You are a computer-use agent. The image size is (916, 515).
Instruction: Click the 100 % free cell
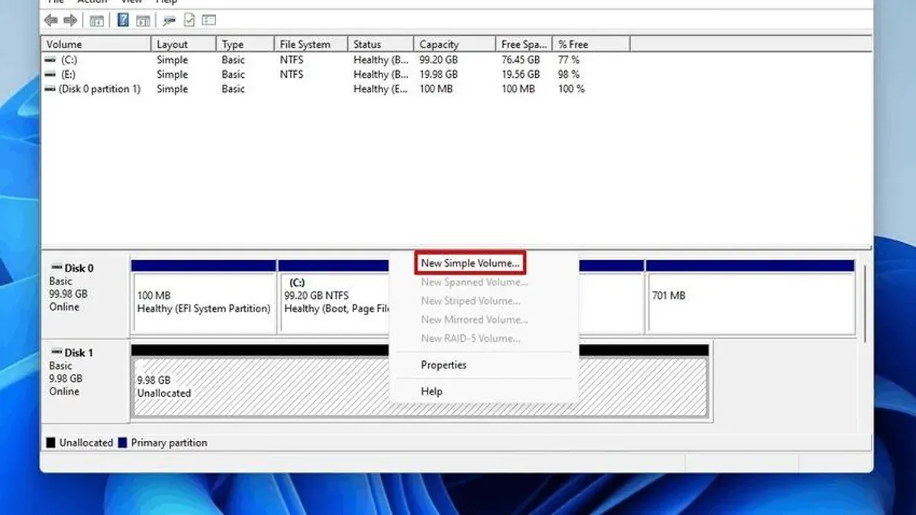[571, 89]
